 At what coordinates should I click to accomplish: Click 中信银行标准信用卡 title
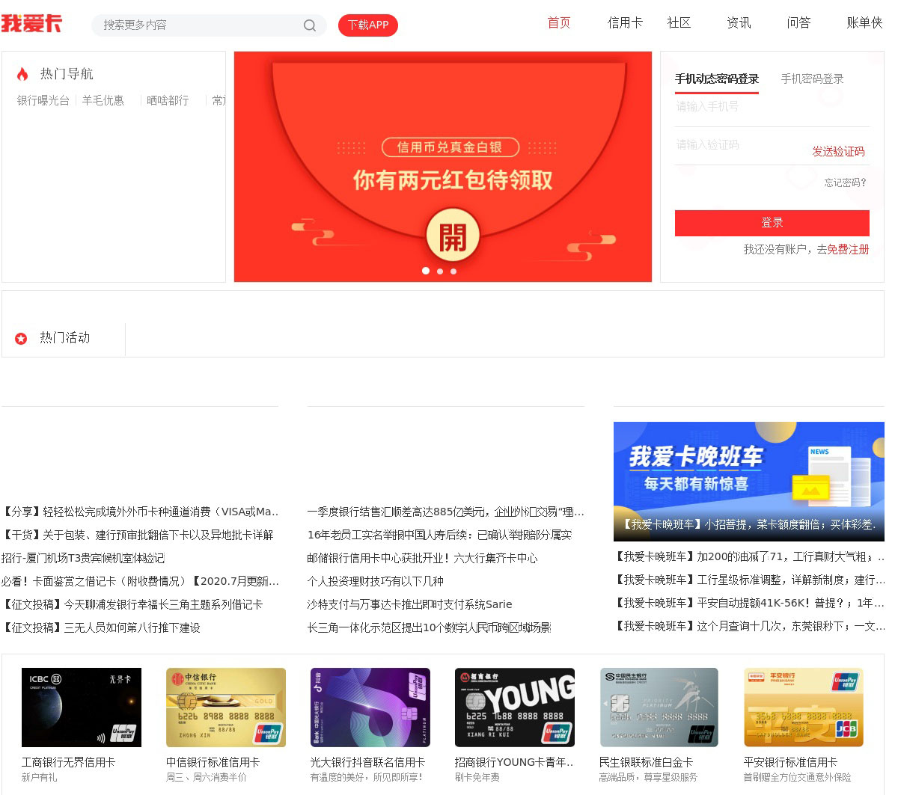[x=213, y=763]
